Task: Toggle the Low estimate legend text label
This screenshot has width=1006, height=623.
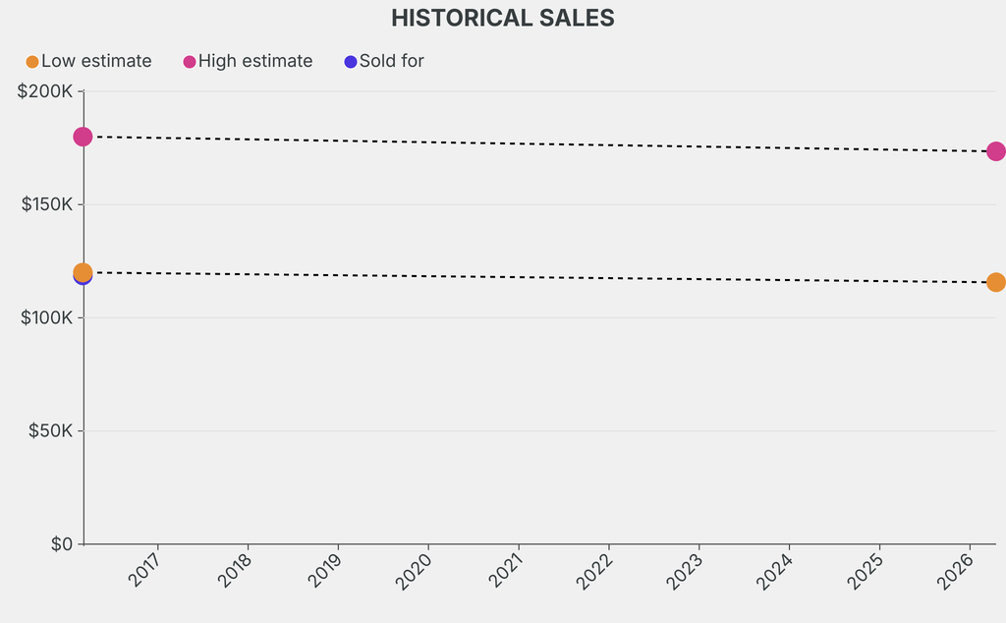Action: [x=96, y=61]
